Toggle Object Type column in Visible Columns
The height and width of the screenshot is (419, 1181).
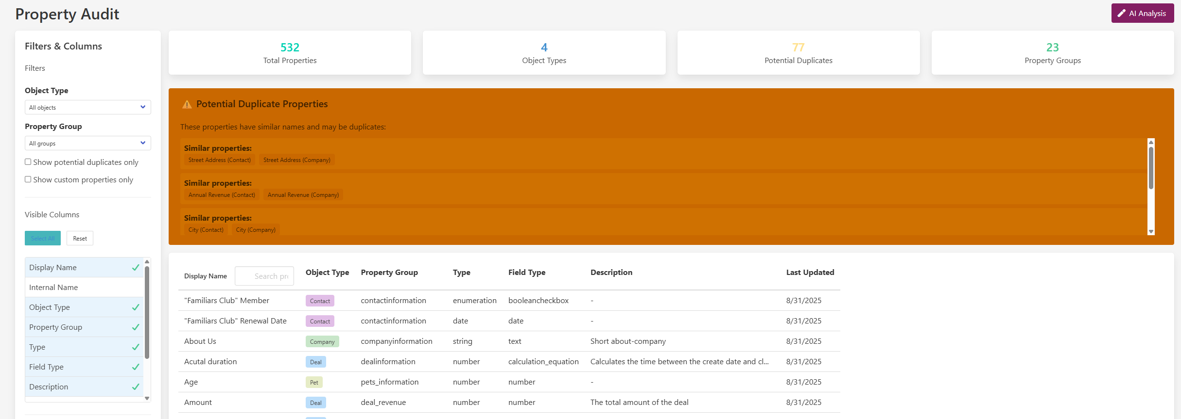tap(84, 307)
